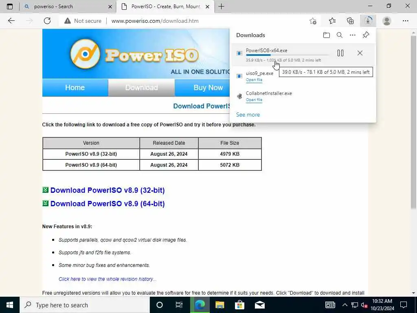Open downloads folder from Downloads panel
Image resolution: width=417 pixels, height=313 pixels.
[326, 35]
